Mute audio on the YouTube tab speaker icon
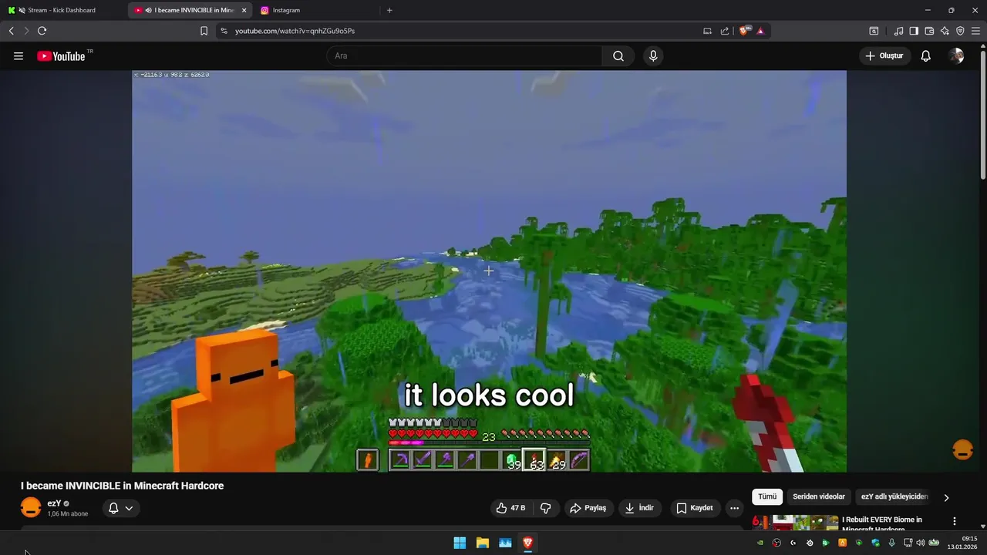Viewport: 987px width, 555px height. (x=148, y=10)
